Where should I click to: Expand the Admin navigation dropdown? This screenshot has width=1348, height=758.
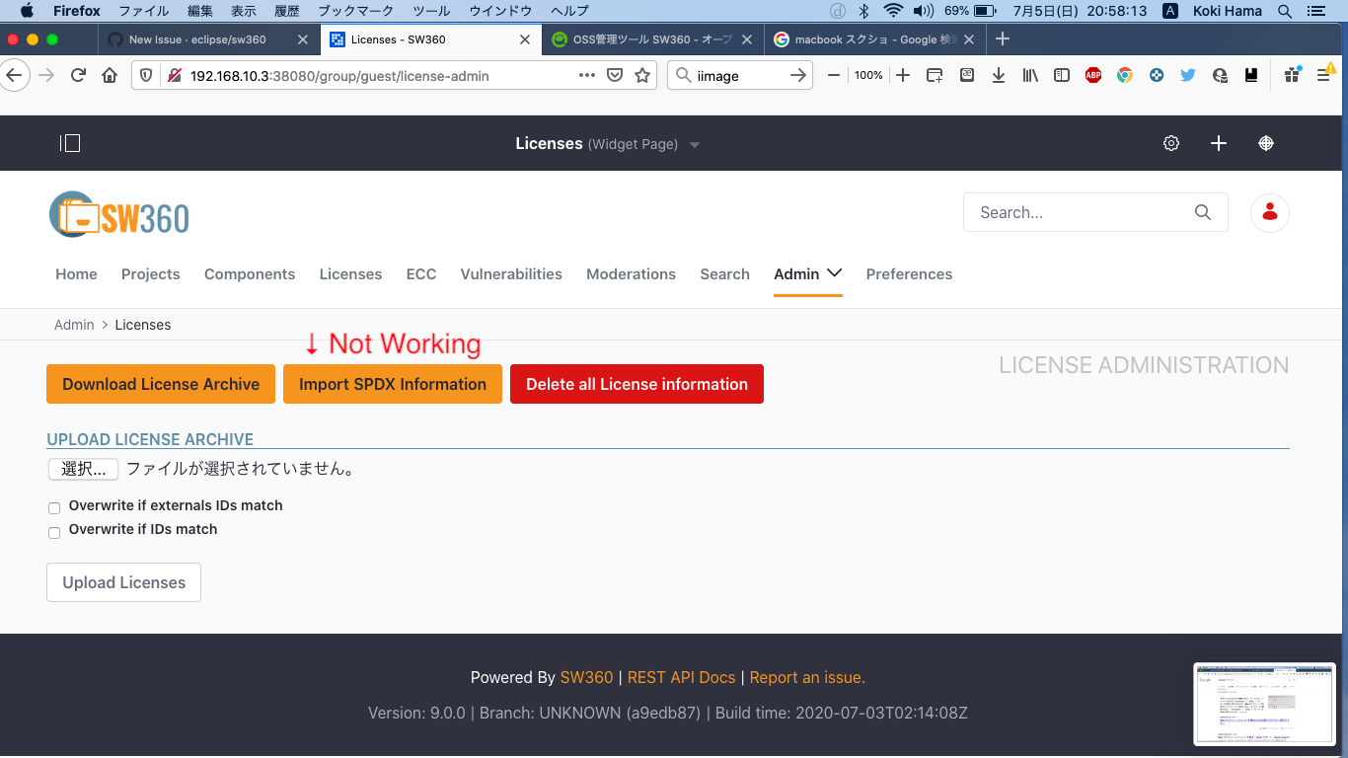[807, 273]
